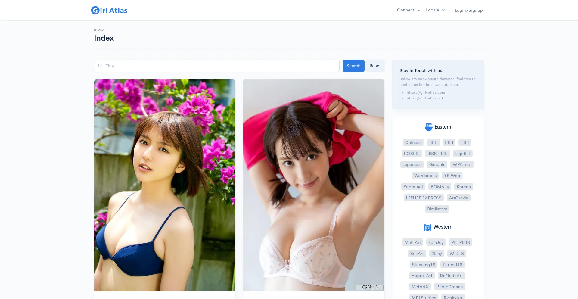Screen dimensions: 578x299
Task: Select the Japanese tag
Action: pyautogui.click(x=412, y=164)
